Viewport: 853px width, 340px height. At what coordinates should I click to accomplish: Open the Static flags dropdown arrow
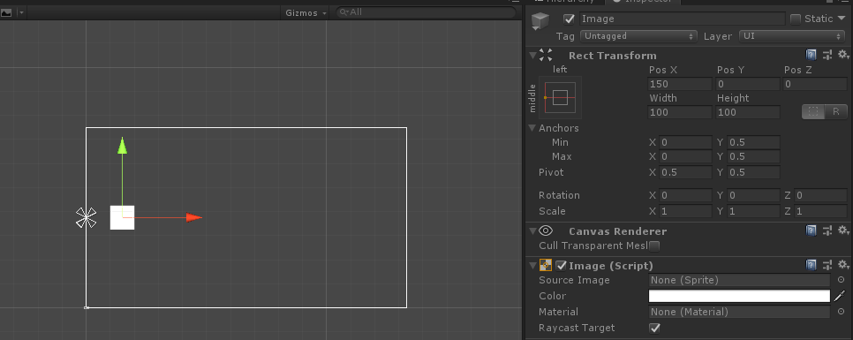(841, 19)
